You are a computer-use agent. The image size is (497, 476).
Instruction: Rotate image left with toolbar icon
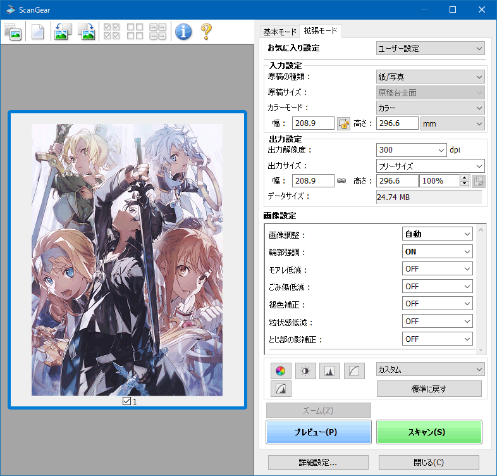(63, 32)
